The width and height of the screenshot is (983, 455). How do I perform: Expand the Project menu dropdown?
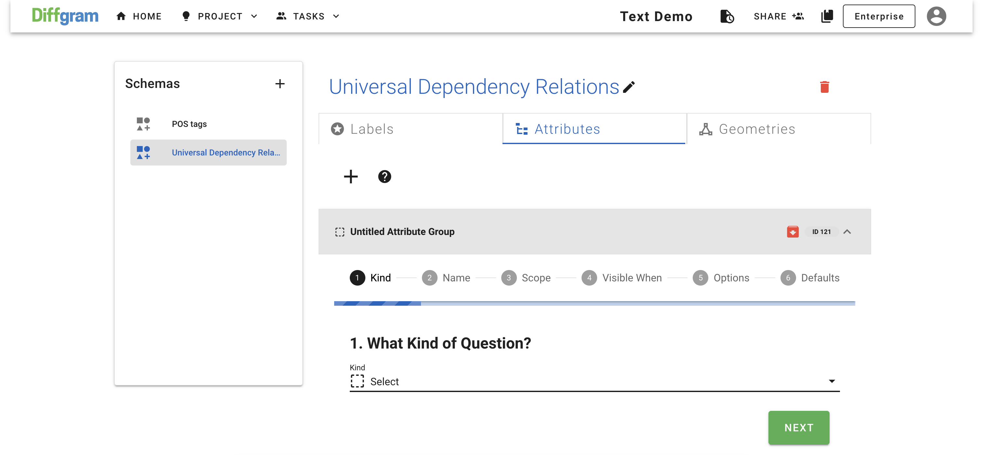click(220, 16)
